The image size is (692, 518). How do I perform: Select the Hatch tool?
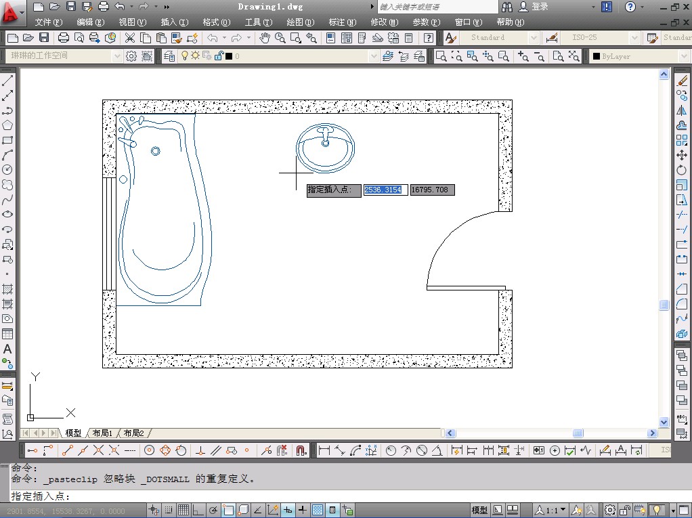click(7, 289)
